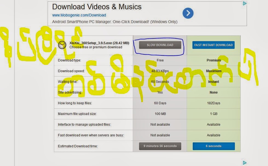Click the Yes site advertising value

pos(160,92)
